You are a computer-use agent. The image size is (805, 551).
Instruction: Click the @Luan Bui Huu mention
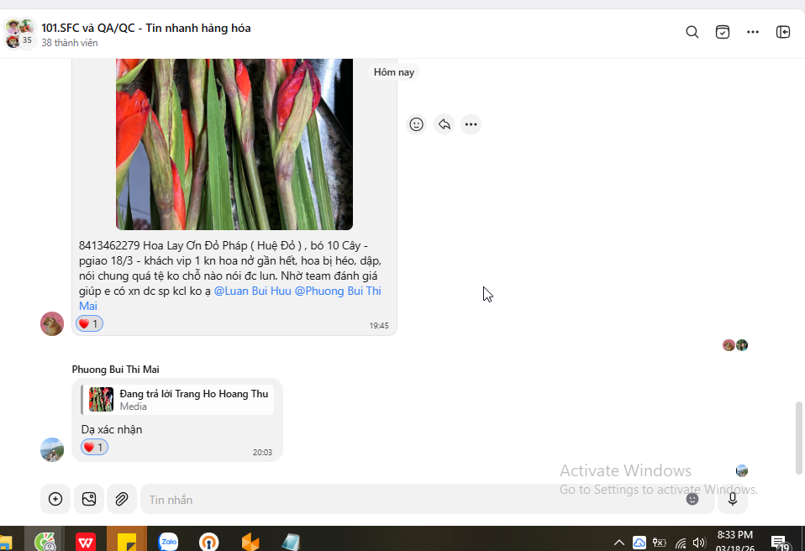[x=253, y=291]
